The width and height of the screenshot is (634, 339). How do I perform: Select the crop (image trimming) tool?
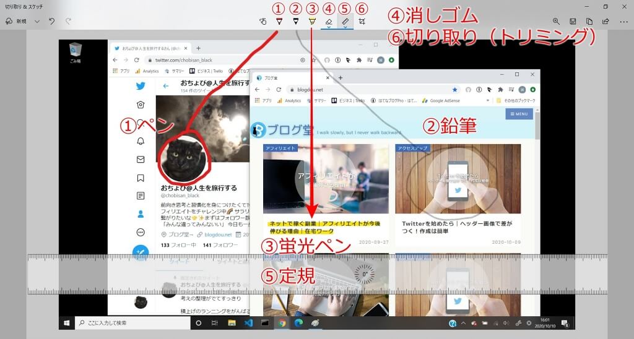point(362,22)
